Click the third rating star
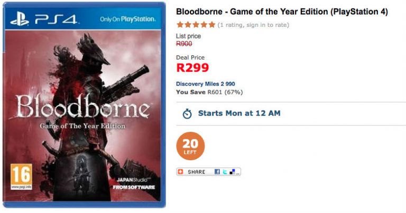This screenshot has width=406, height=213. [196, 25]
